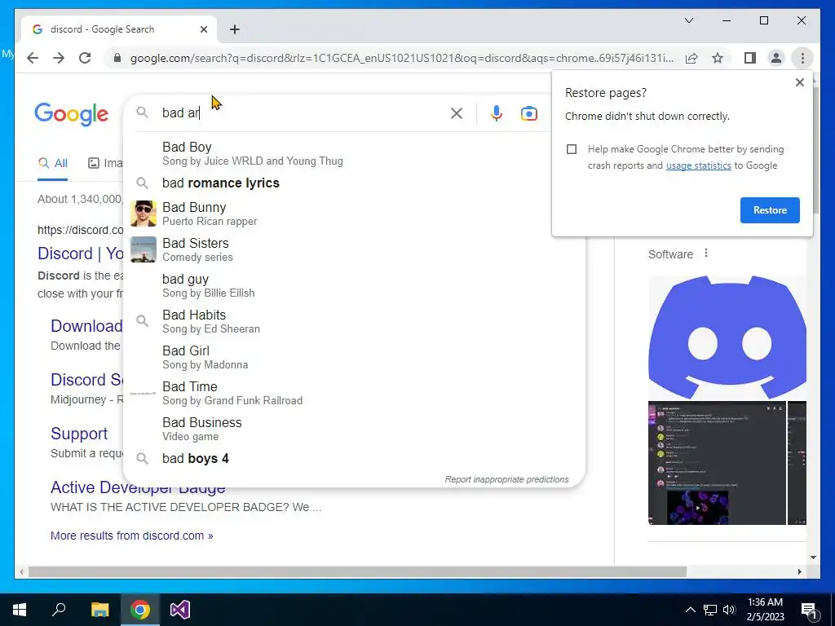Open the Support result link
Screen dimensions: 835x626
click(x=79, y=434)
